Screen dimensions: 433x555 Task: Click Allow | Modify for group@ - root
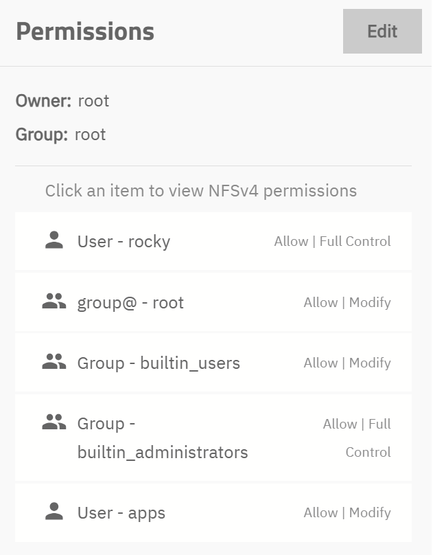[347, 302]
